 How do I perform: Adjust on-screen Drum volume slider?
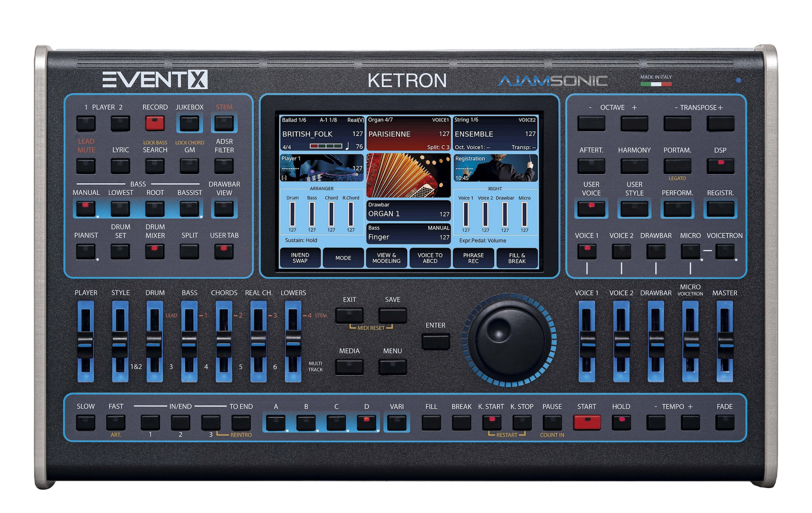coord(293,214)
